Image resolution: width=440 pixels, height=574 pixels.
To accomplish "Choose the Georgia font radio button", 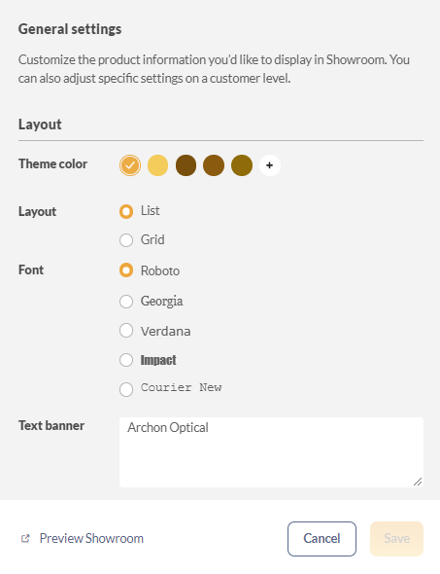I will click(126, 302).
